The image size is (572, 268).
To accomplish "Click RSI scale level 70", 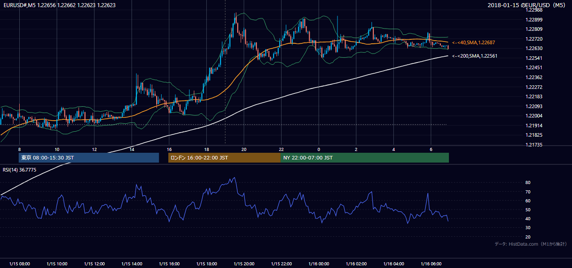I will (528, 192).
